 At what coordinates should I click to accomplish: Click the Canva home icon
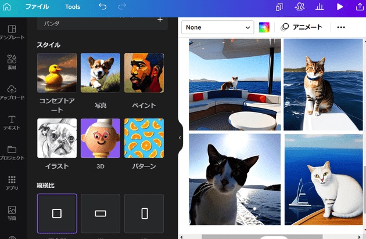(x=7, y=7)
